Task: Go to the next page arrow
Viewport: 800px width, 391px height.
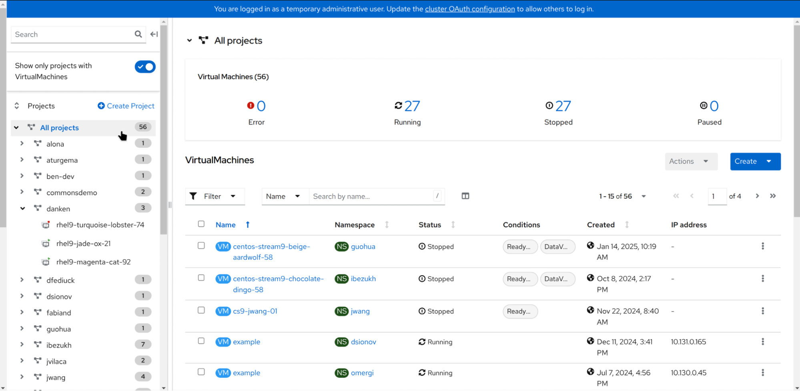Action: (757, 196)
